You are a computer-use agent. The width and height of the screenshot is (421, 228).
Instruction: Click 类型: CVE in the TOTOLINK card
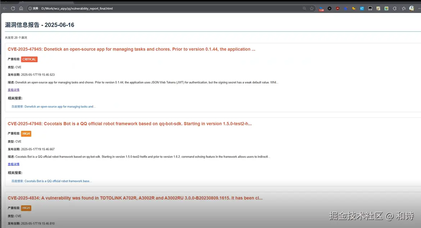point(14,216)
